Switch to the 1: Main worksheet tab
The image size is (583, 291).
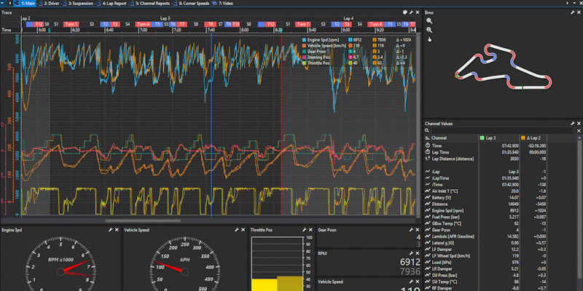[25, 4]
